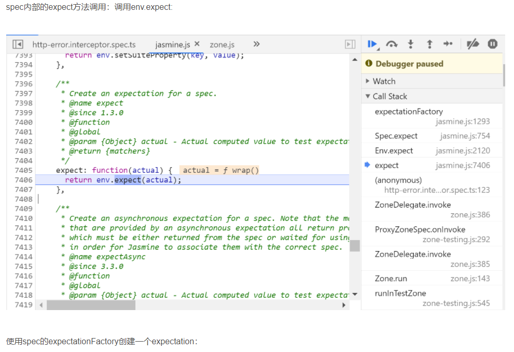The image size is (514, 352).
Task: Open zone.js:143 source link
Action: [x=470, y=278]
